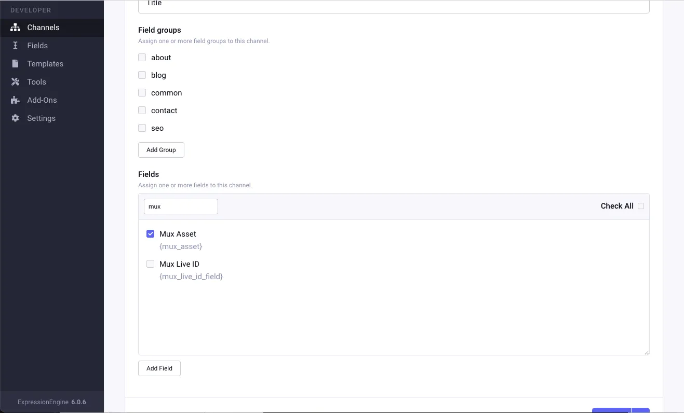684x413 pixels.
Task: Click the {mux_live_id_field} tag text
Action: tap(191, 277)
